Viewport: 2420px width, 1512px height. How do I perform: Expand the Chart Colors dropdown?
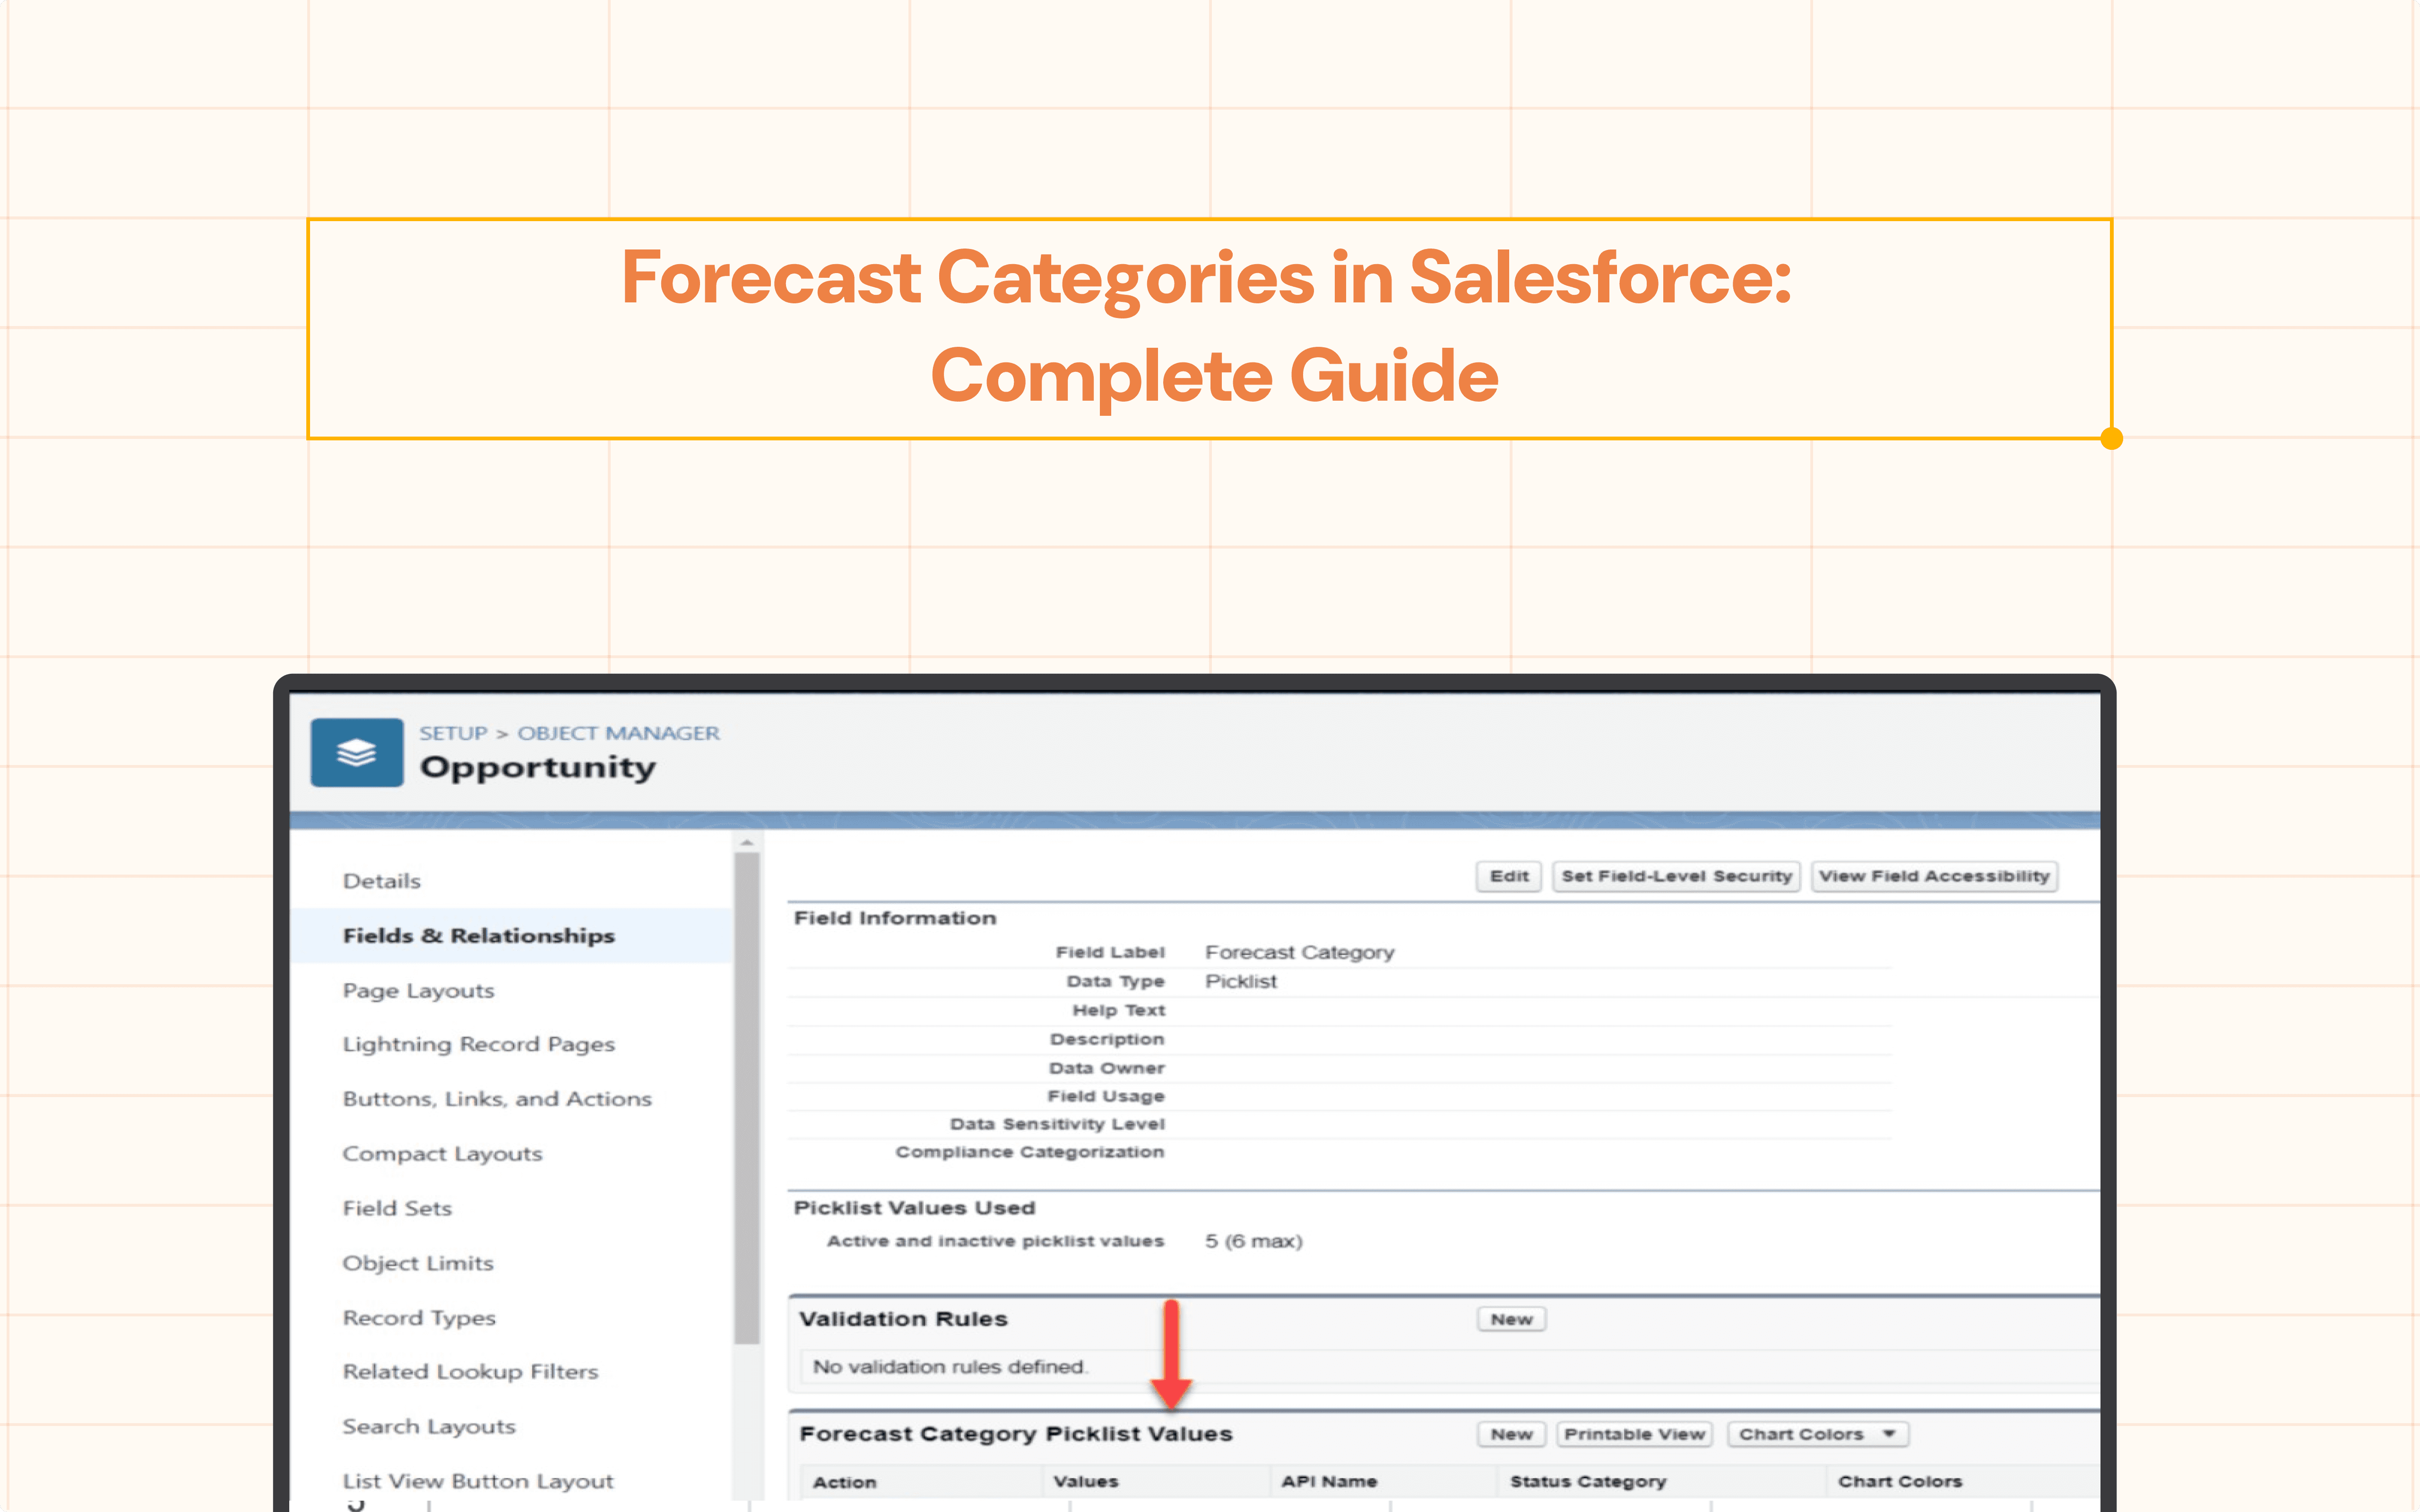coord(1818,1434)
